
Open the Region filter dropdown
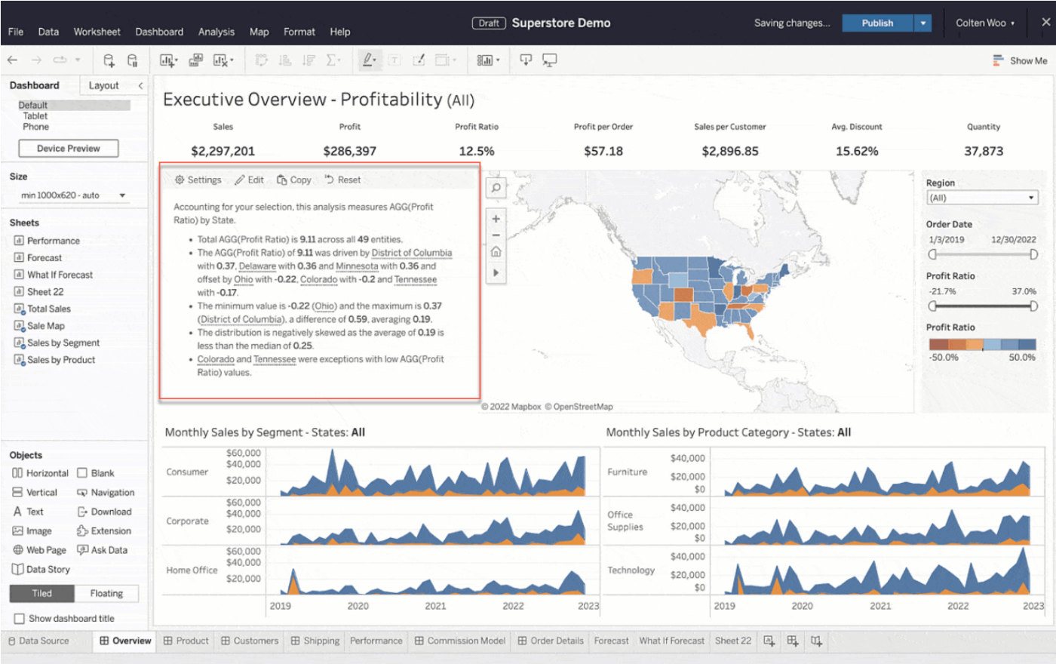click(982, 198)
